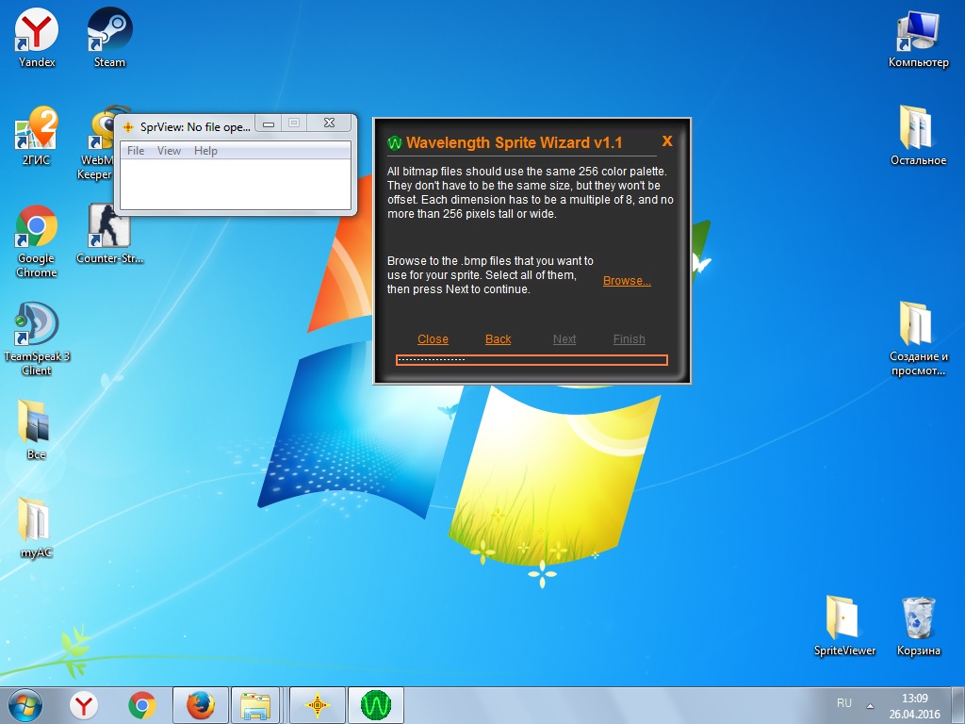The height and width of the screenshot is (724, 965).
Task: Open the Steam desktop shortcut
Action: (109, 38)
